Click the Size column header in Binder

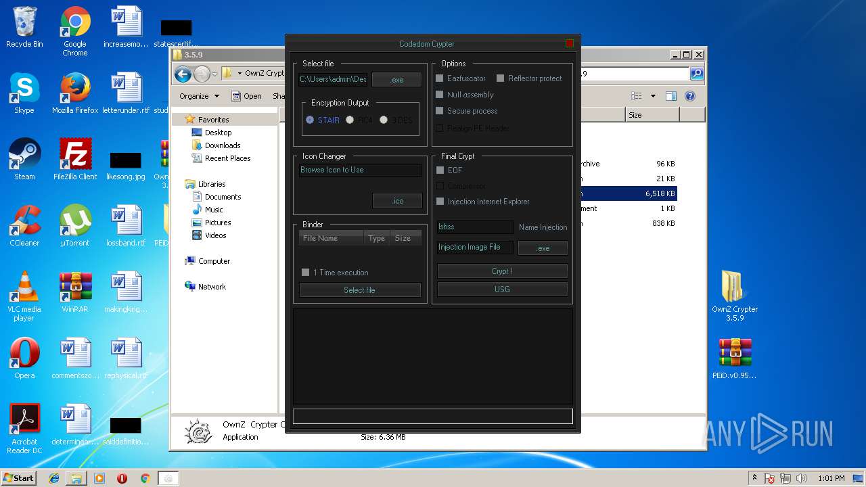click(406, 238)
